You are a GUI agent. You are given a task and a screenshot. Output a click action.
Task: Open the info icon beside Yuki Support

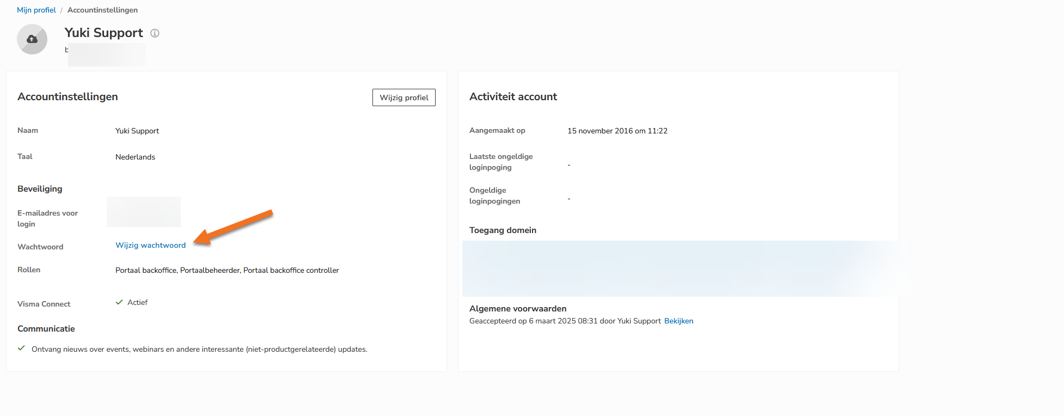[155, 33]
